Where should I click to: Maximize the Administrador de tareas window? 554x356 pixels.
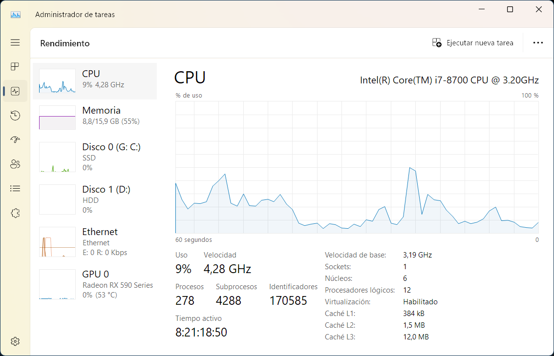[510, 10]
